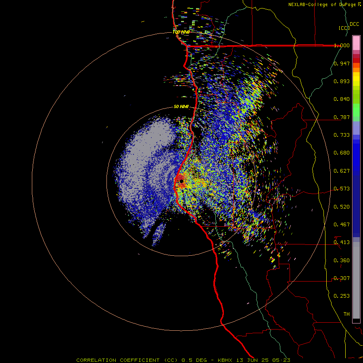The width and height of the screenshot is (363, 363).
Task: Click the 100 NMI range ring label
Action: click(x=181, y=32)
